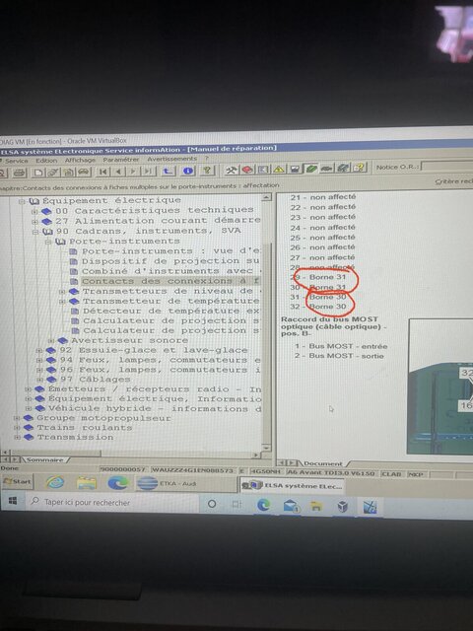Click the yellow warning triangle toolbar icon

278,169
